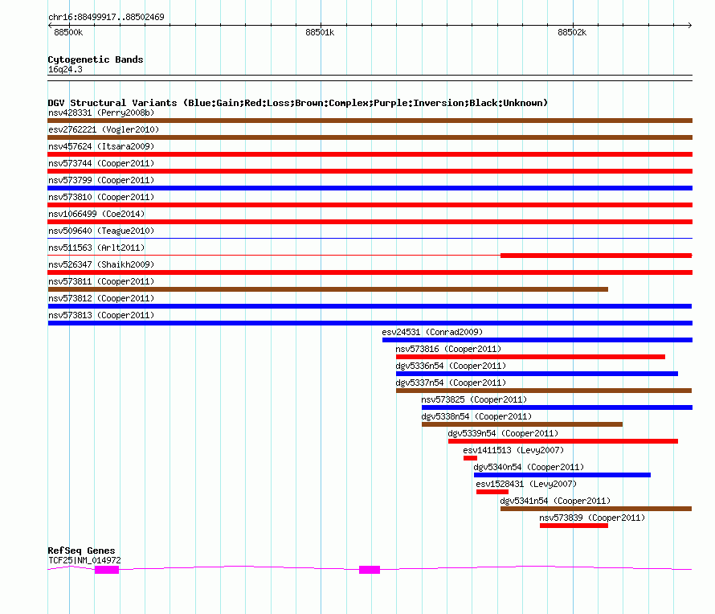
Task: Click the brown nsv573811 bar
Action: (328, 289)
